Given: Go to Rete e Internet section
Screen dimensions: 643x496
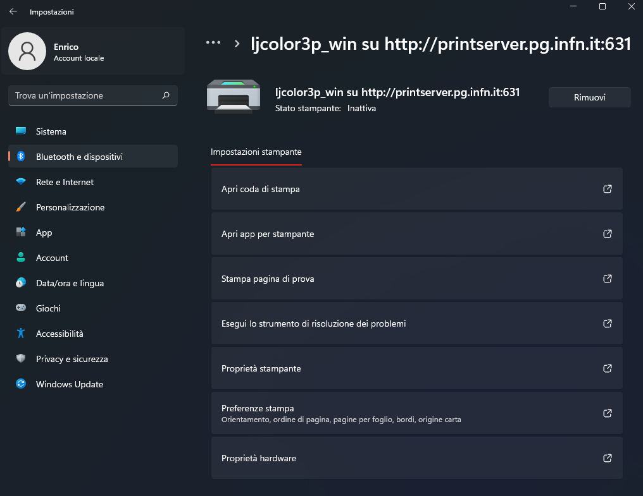Looking at the screenshot, I should (92, 182).
